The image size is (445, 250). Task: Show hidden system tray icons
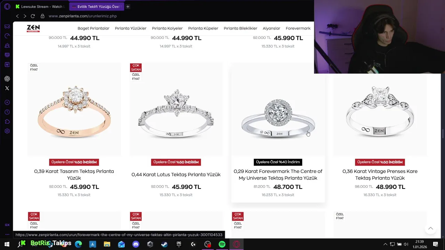tap(385, 244)
